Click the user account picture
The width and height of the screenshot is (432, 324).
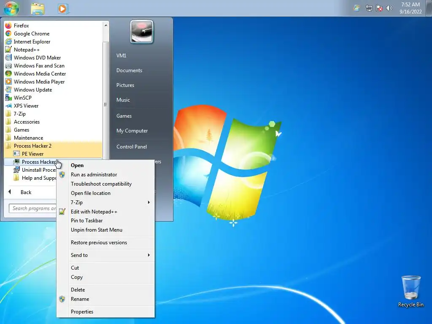[x=142, y=32]
